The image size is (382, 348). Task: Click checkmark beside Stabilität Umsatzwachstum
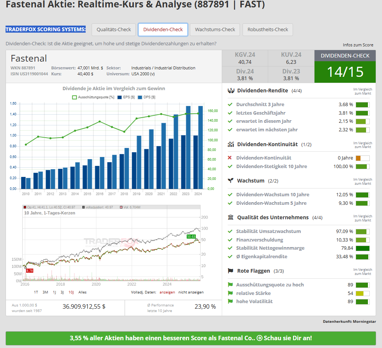click(x=230, y=231)
